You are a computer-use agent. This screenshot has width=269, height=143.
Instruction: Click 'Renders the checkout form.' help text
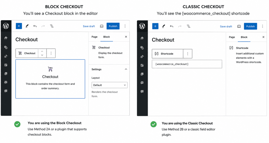click(x=105, y=94)
